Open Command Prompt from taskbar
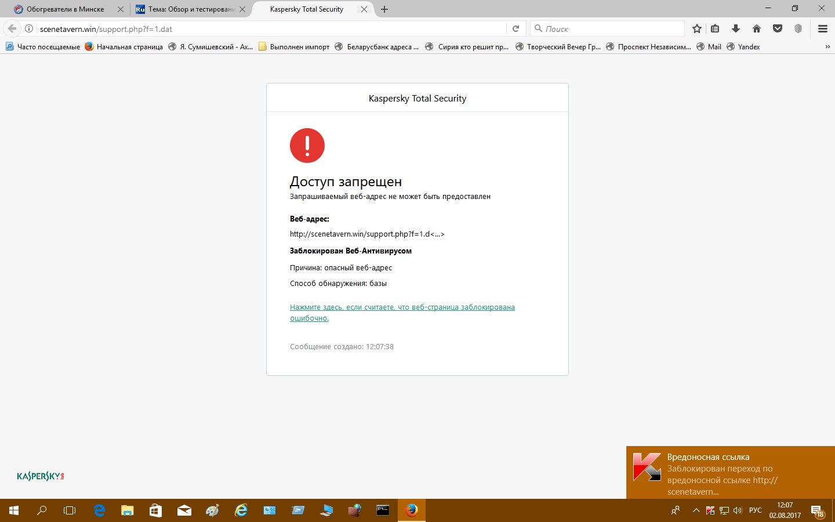 pyautogui.click(x=383, y=510)
